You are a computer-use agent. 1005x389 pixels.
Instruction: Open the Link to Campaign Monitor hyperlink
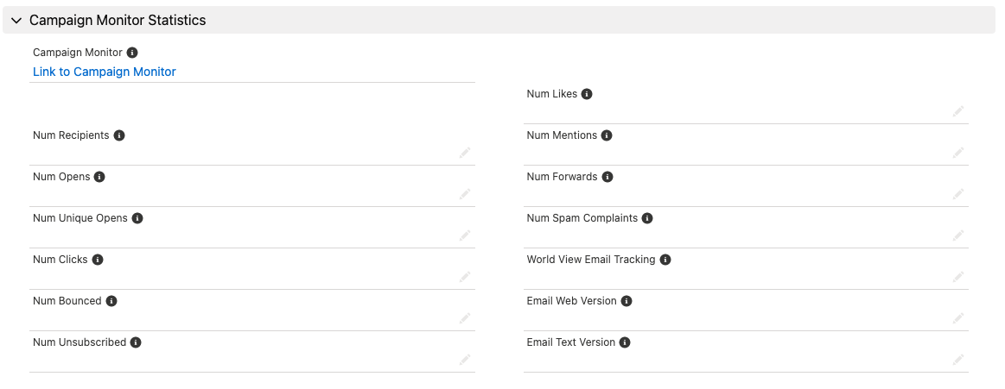105,72
